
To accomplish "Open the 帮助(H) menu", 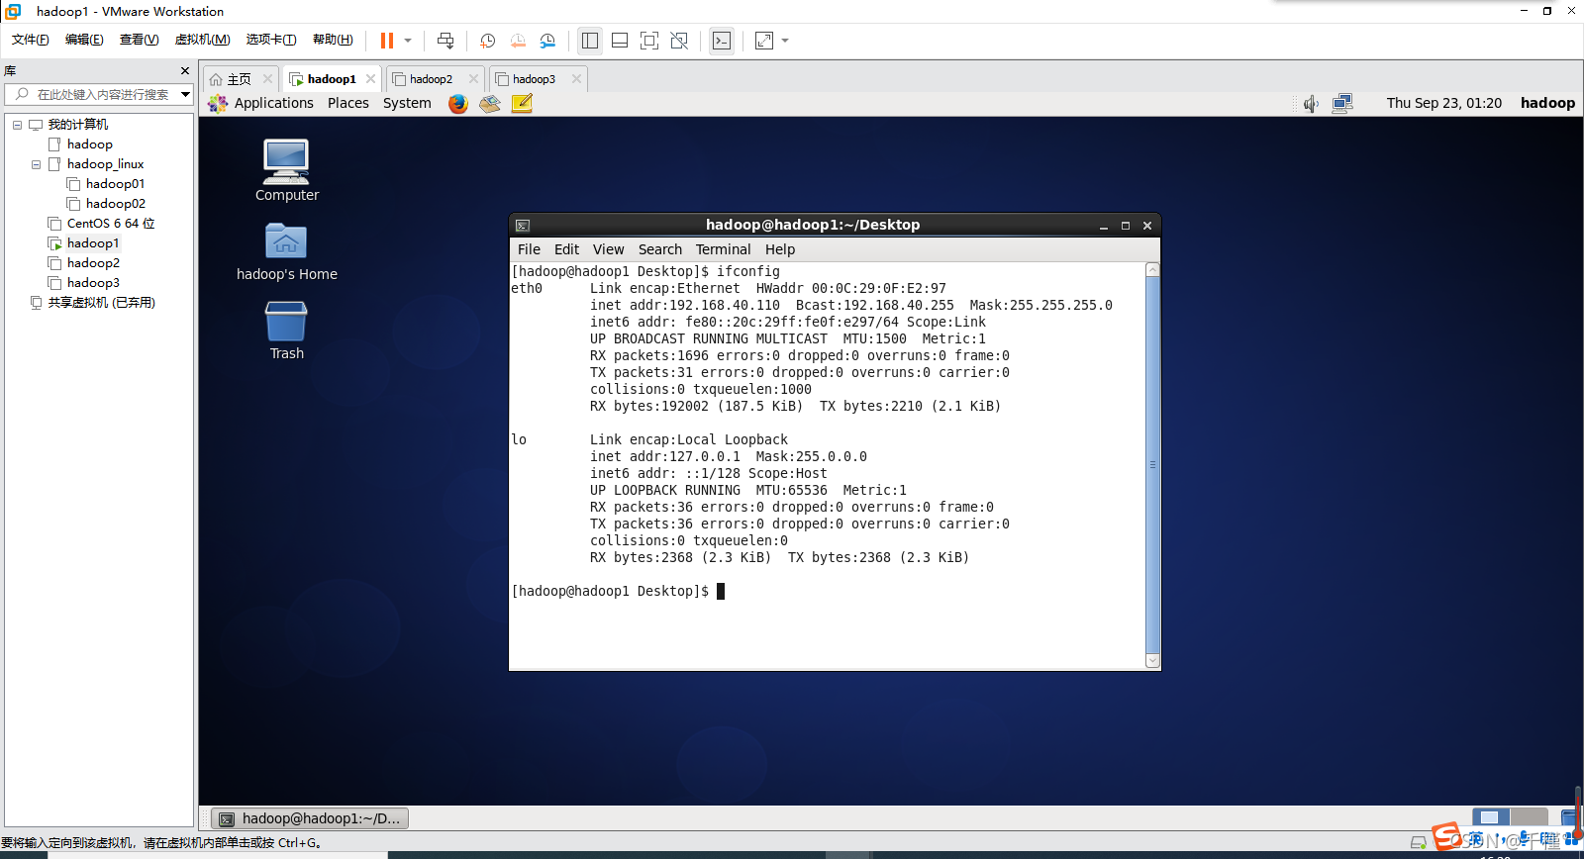I will click(x=333, y=40).
